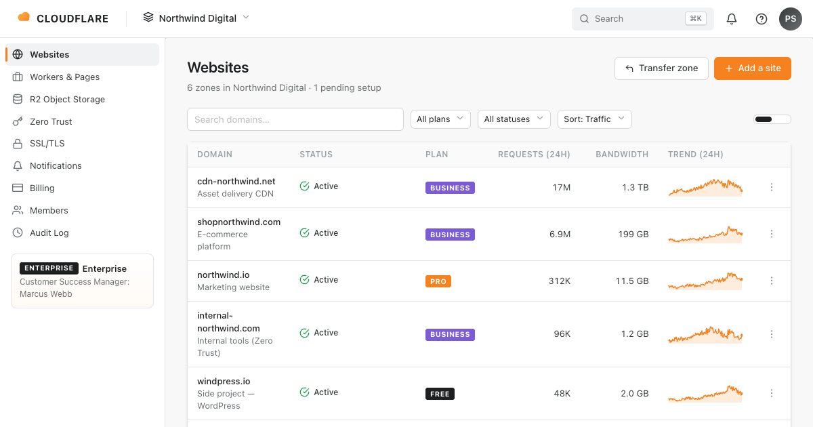
Task: Click the 1.3 TB bandwidth value
Action: [x=635, y=188]
